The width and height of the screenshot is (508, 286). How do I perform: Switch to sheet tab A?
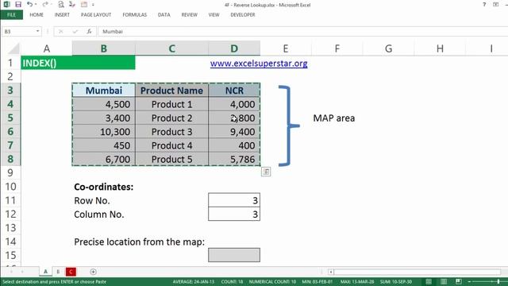coord(45,272)
